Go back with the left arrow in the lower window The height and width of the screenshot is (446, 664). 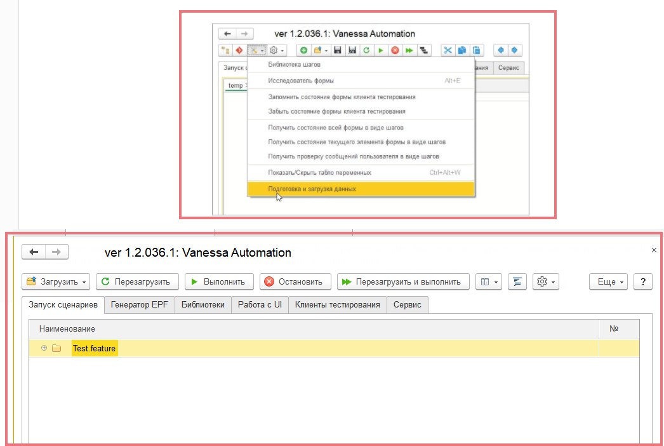tap(34, 252)
